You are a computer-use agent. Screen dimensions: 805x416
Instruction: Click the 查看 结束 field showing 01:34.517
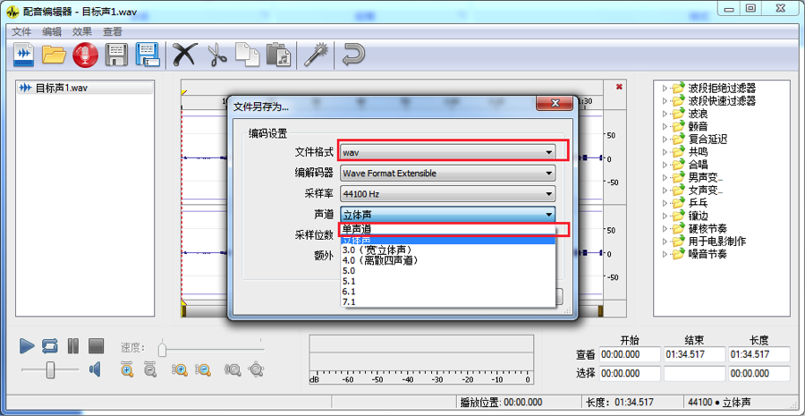(x=695, y=354)
